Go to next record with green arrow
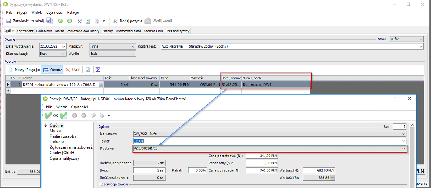431x188 pixels. 69,21
